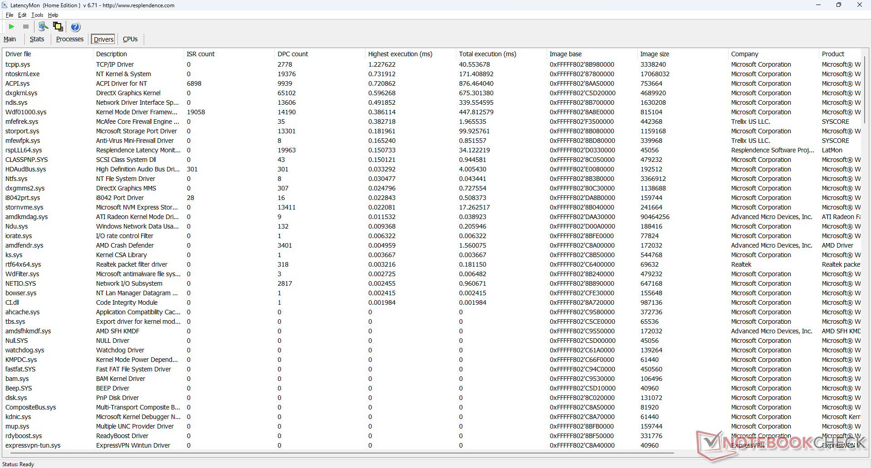The height and width of the screenshot is (468, 871).
Task: Select the CLASSPNP.SYS driver row
Action: [432, 160]
